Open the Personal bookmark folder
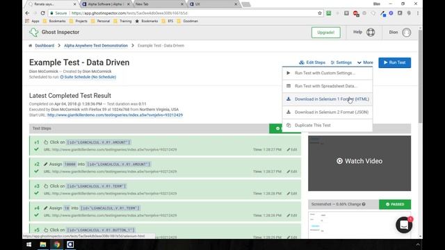This screenshot has width=445, height=250. (100, 21)
